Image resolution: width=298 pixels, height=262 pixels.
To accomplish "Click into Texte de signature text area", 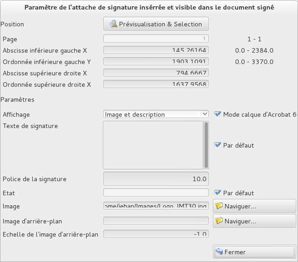I will pos(153,144).
